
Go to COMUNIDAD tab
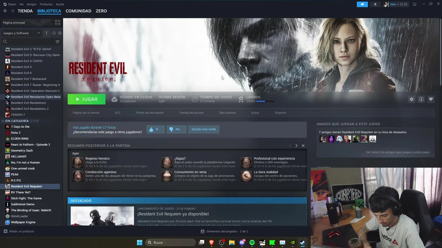pos(78,11)
